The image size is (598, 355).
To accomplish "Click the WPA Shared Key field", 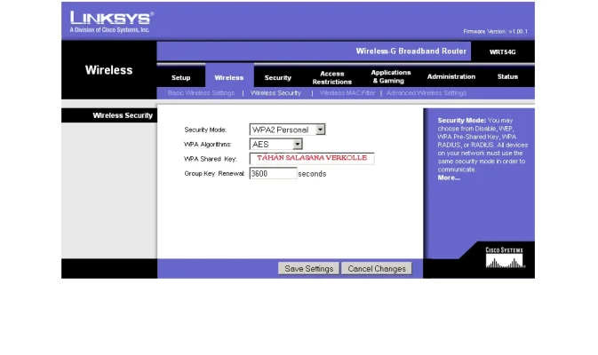I will coord(312,159).
